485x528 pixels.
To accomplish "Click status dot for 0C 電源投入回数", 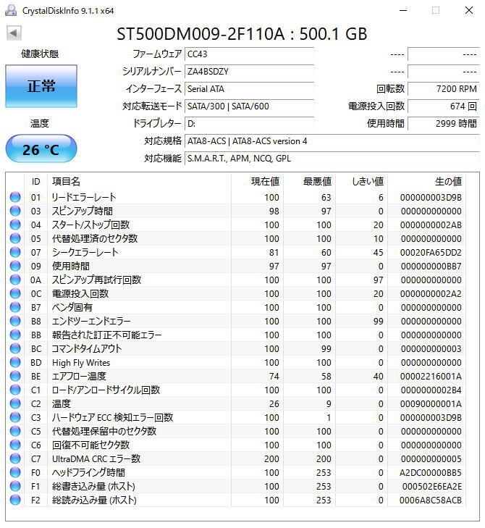I will click(15, 293).
